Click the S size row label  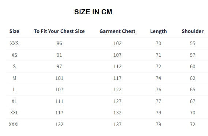point(14,66)
